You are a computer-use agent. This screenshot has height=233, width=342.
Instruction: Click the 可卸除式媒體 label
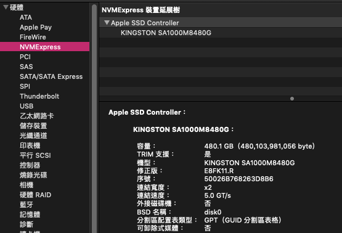160,228
